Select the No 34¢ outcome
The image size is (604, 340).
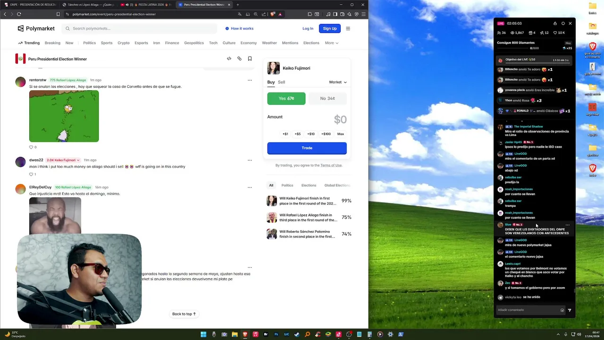tap(327, 98)
